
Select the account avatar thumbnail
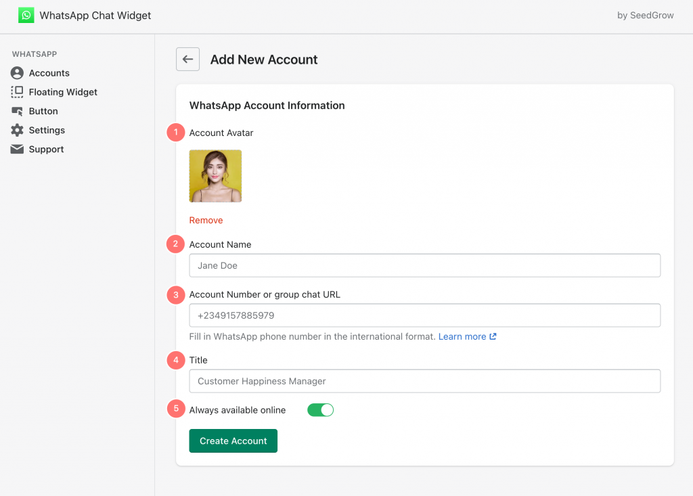[215, 176]
